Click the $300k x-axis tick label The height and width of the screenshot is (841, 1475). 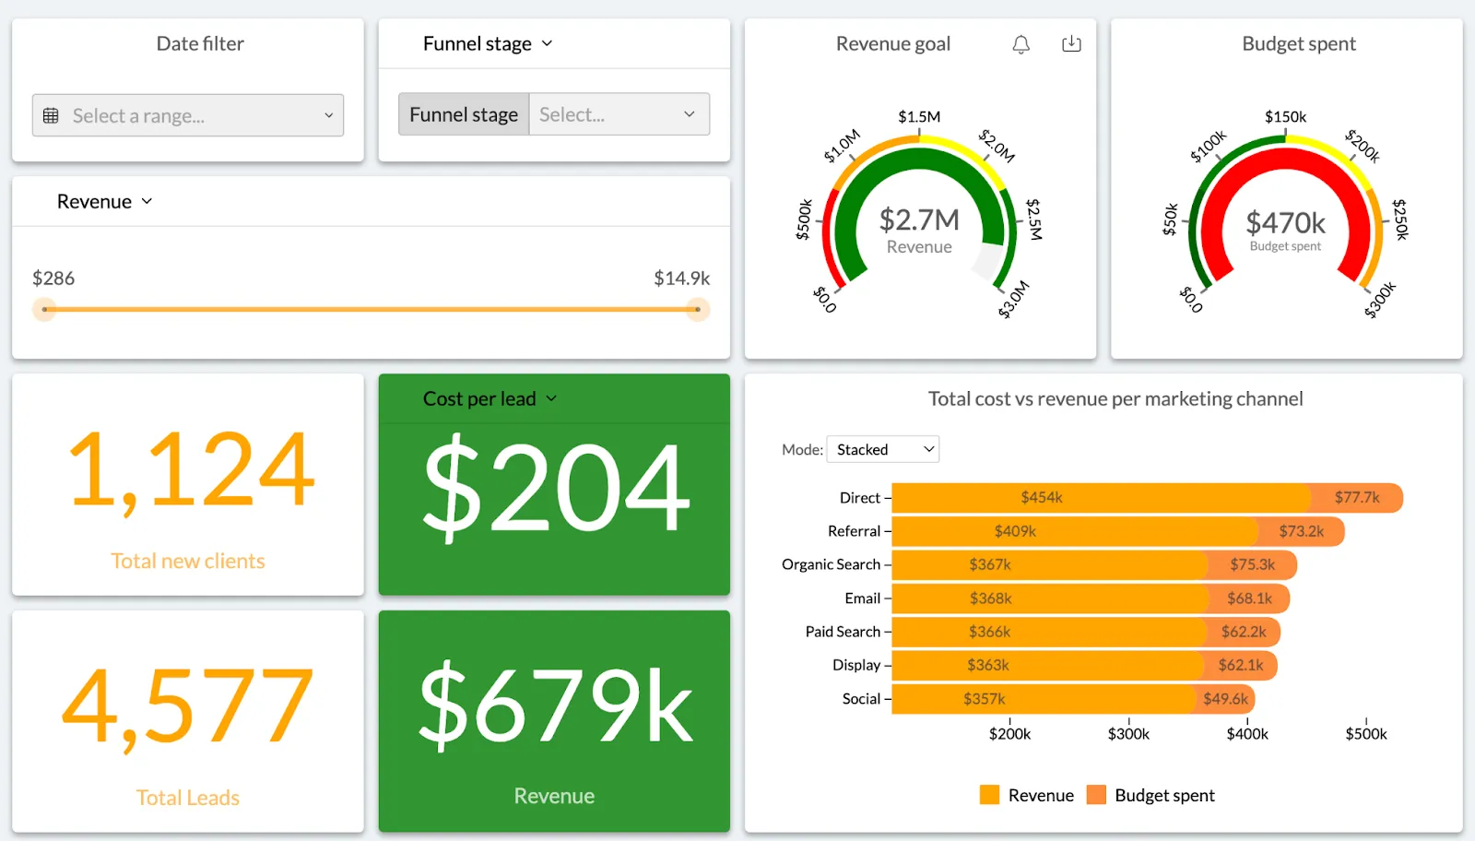[1128, 734]
